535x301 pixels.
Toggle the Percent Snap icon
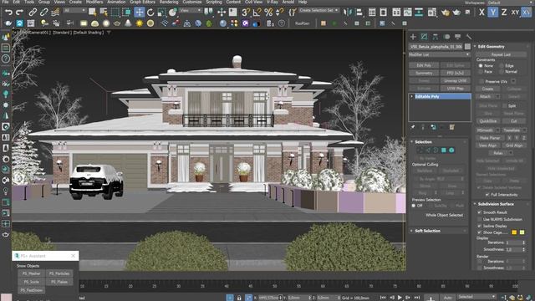(268, 13)
